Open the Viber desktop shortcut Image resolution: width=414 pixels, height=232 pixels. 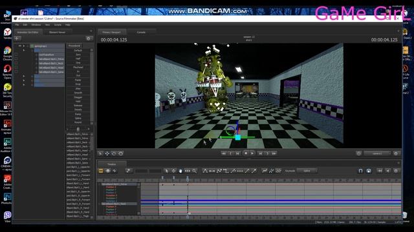coord(7,217)
